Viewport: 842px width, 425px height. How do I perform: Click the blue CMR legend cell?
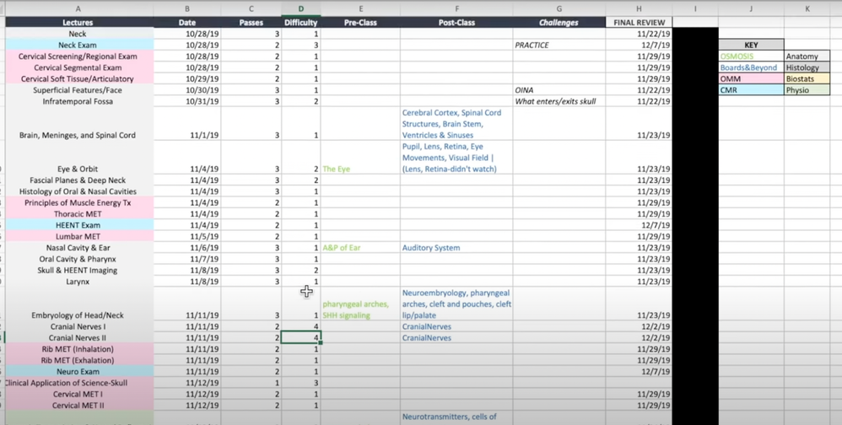[x=751, y=90]
